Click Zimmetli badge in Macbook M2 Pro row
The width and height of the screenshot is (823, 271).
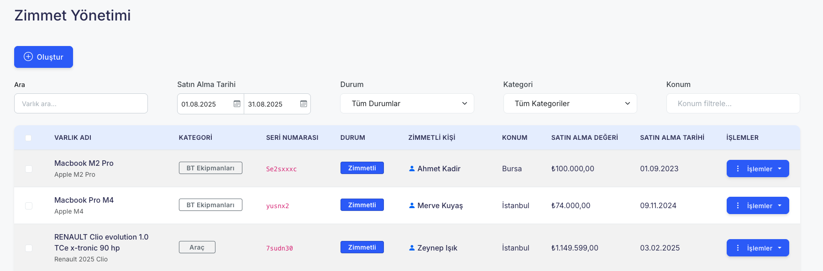pyautogui.click(x=362, y=168)
